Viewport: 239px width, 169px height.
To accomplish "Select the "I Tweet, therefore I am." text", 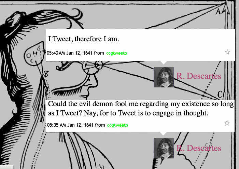I will 84,39.
